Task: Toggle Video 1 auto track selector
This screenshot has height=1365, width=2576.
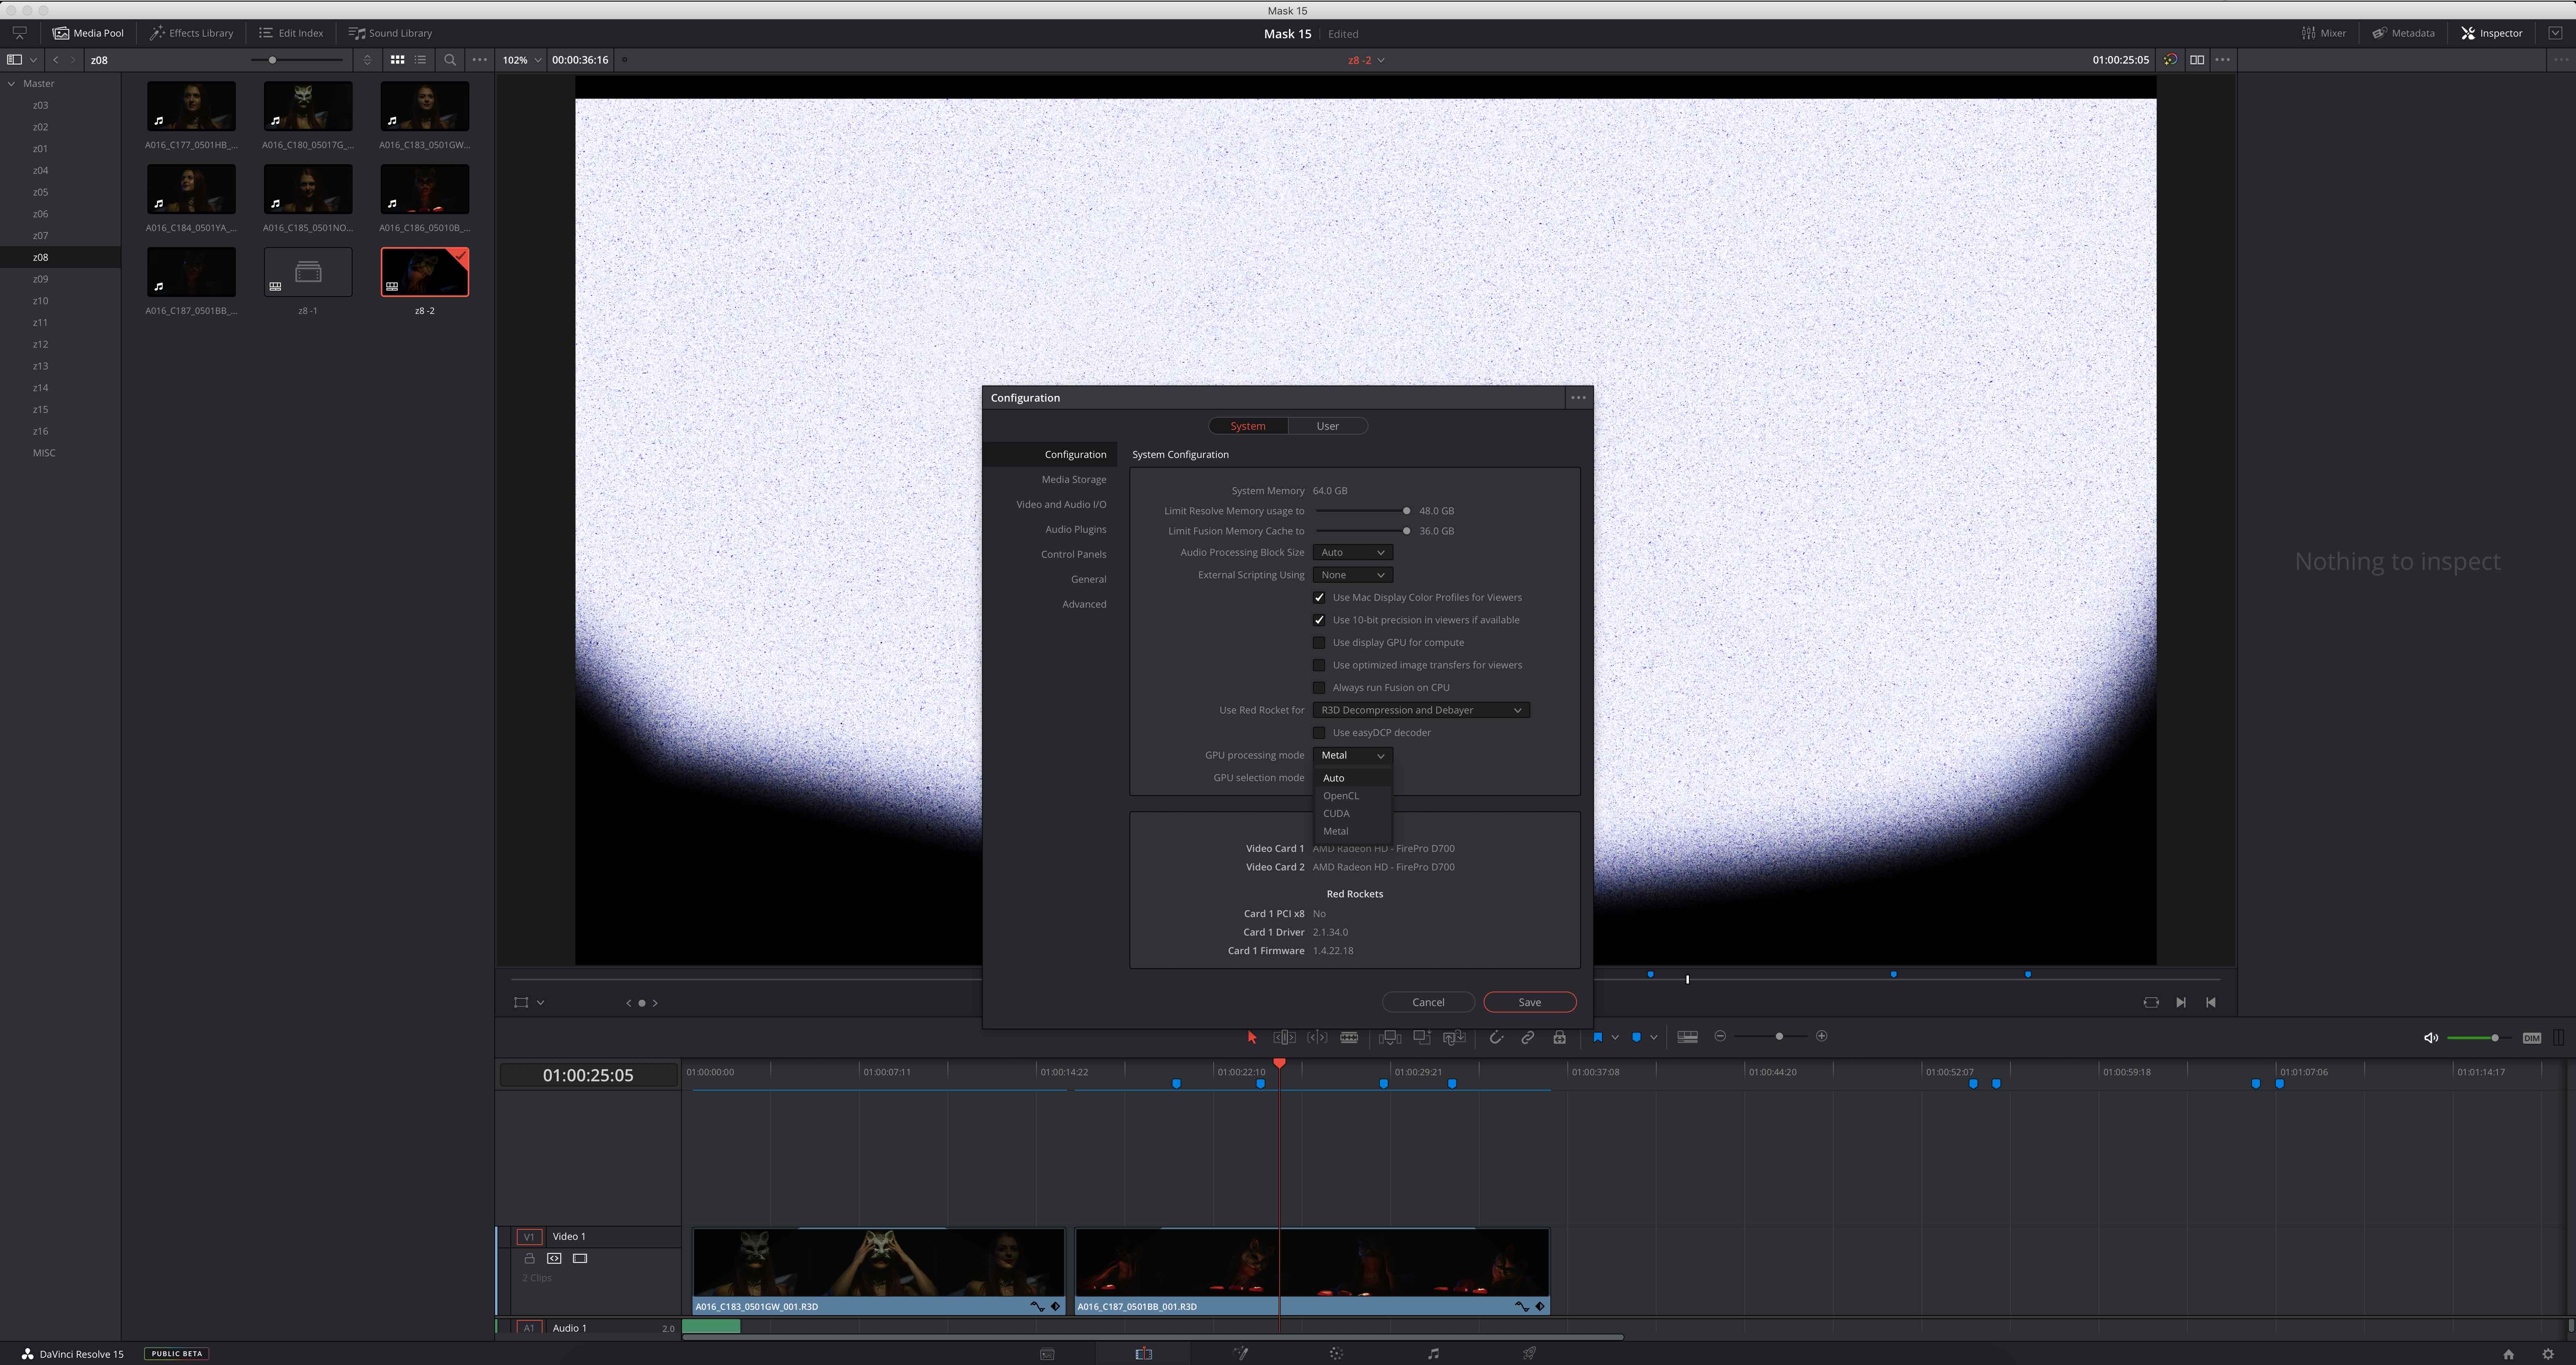Action: click(554, 1259)
